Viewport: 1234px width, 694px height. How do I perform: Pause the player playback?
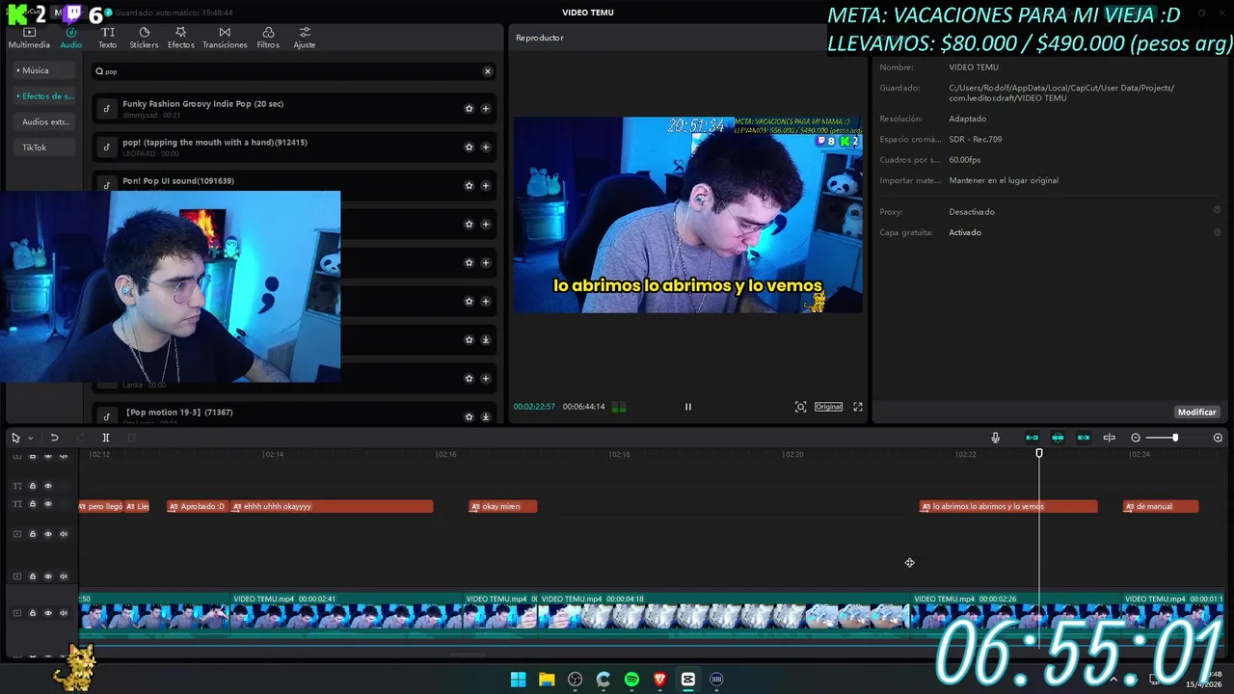[x=687, y=407]
